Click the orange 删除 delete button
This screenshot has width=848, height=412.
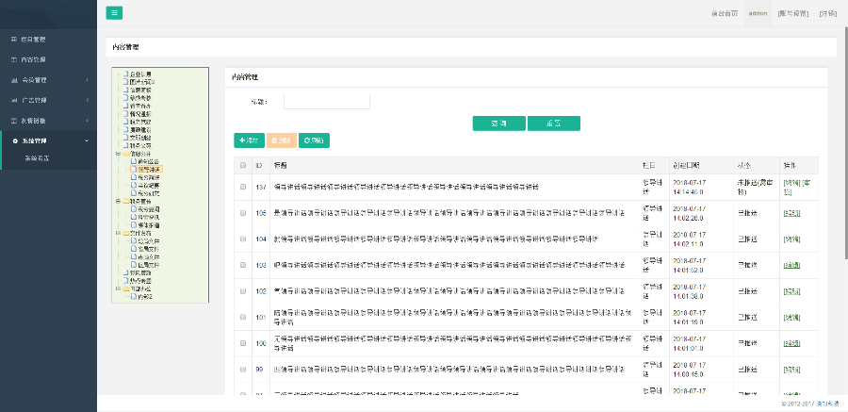click(281, 140)
